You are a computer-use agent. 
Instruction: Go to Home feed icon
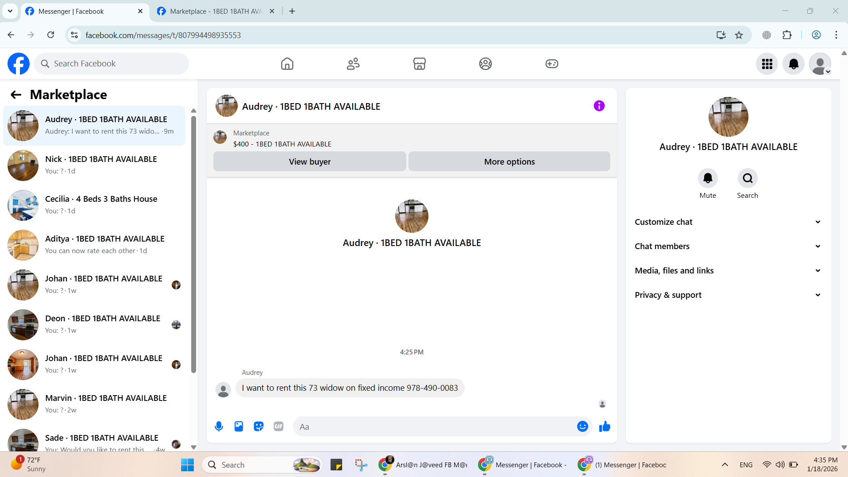(x=287, y=64)
